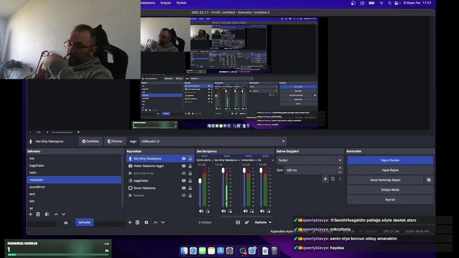
Task: Mute the botrix alerts mixer channel
Action: pyautogui.click(x=201, y=211)
